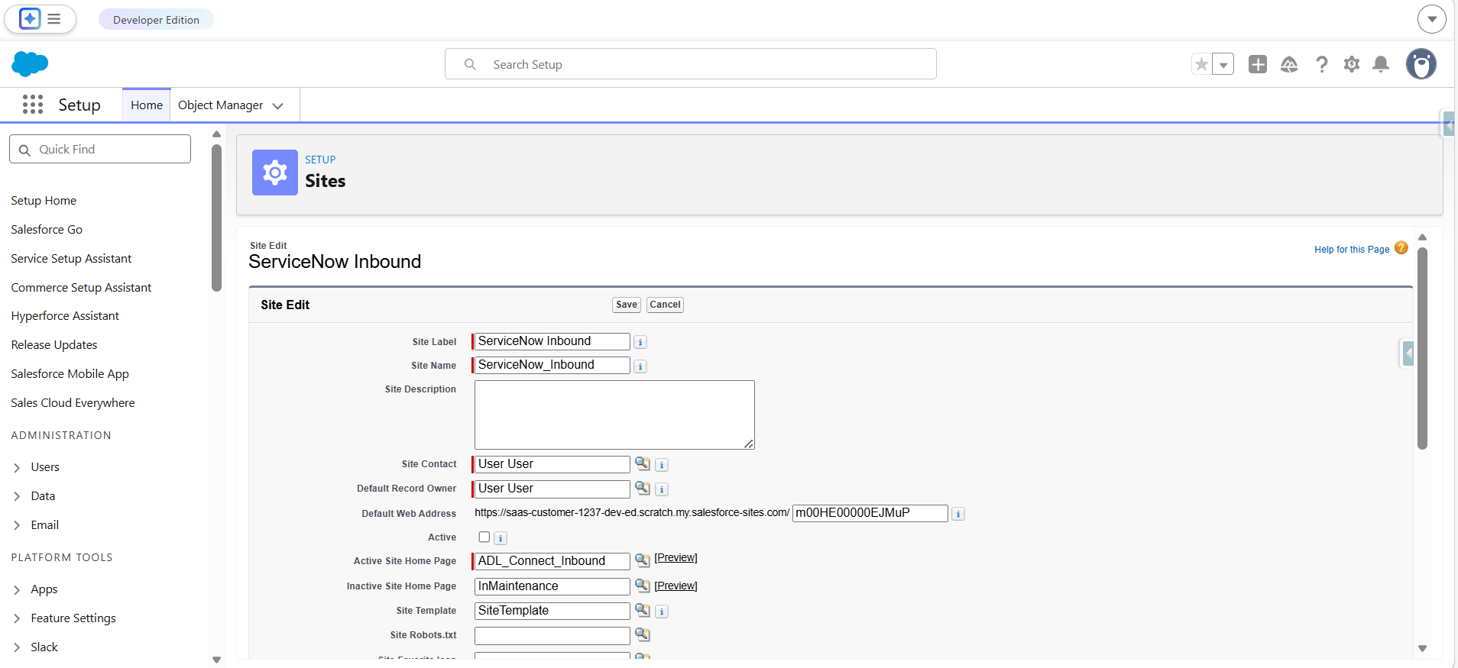
Task: Show info for Active checkbox
Action: click(x=501, y=538)
